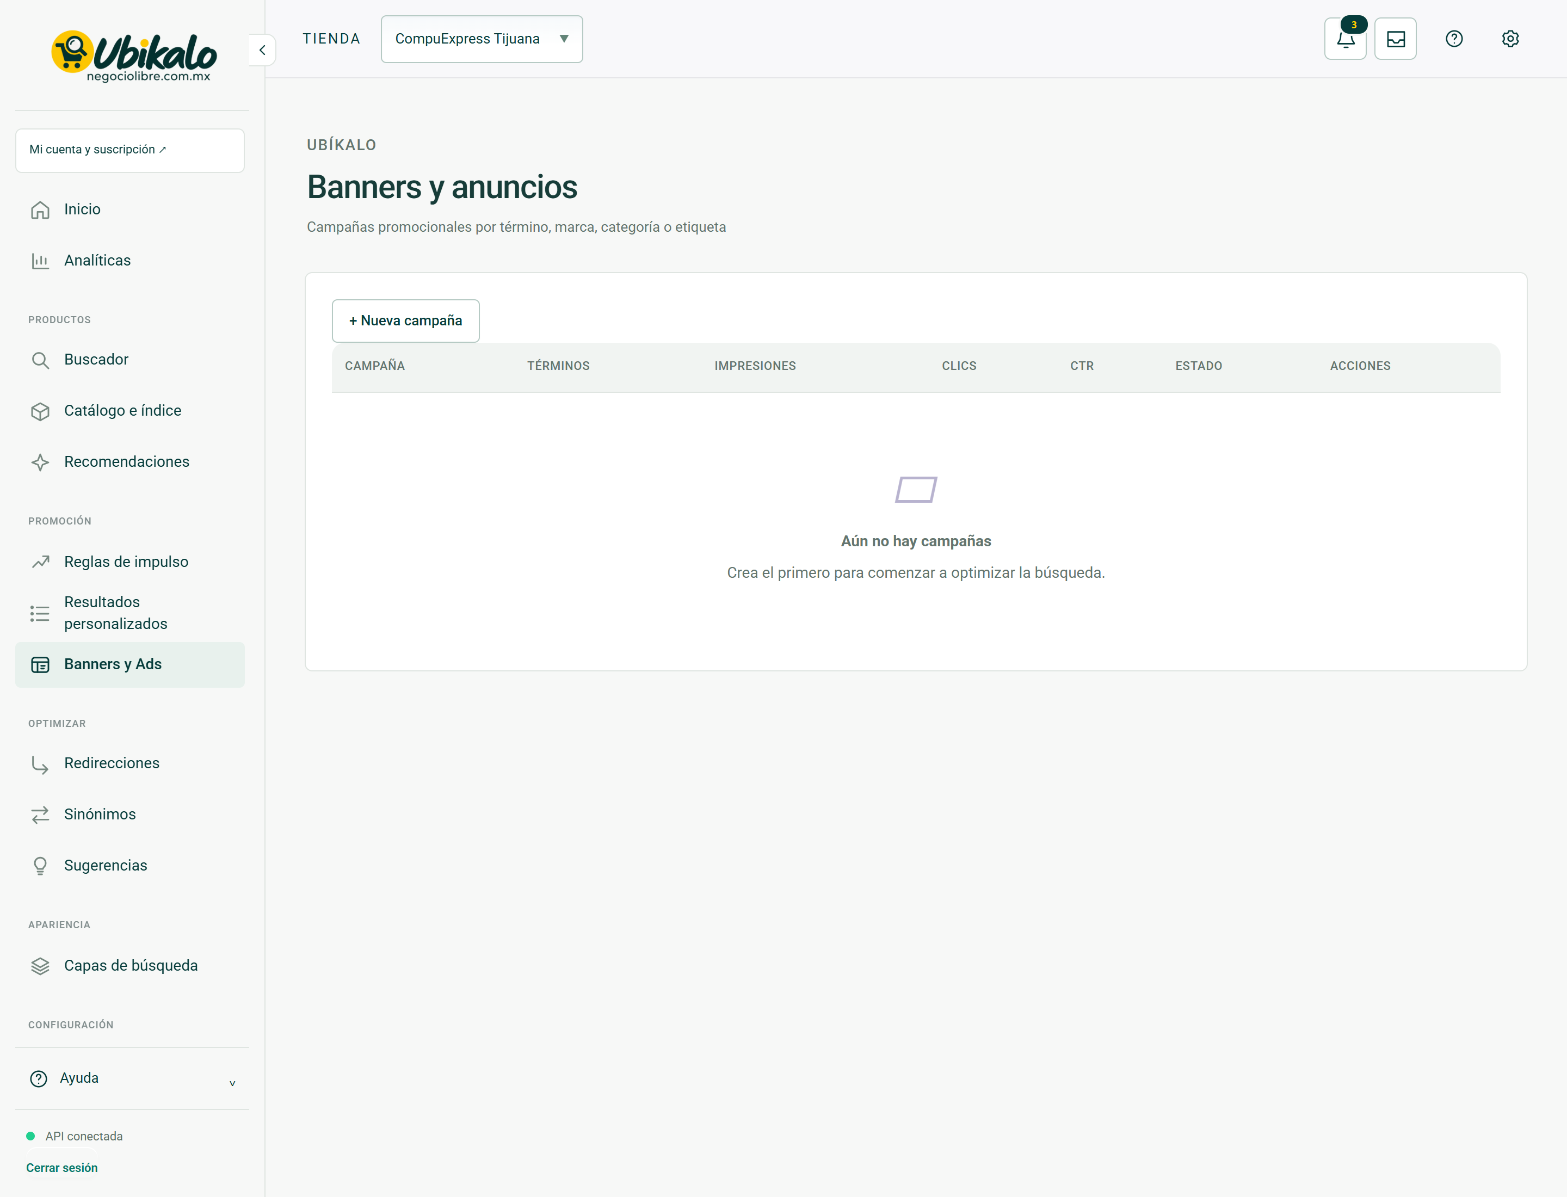Expand the Ayuda section
The width and height of the screenshot is (1567, 1197).
pos(132,1078)
